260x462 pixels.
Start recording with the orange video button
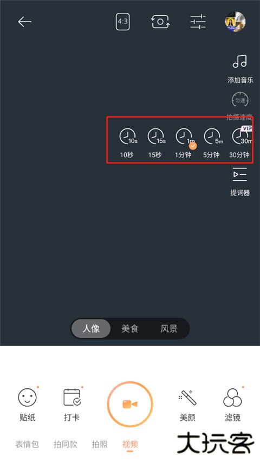(129, 404)
